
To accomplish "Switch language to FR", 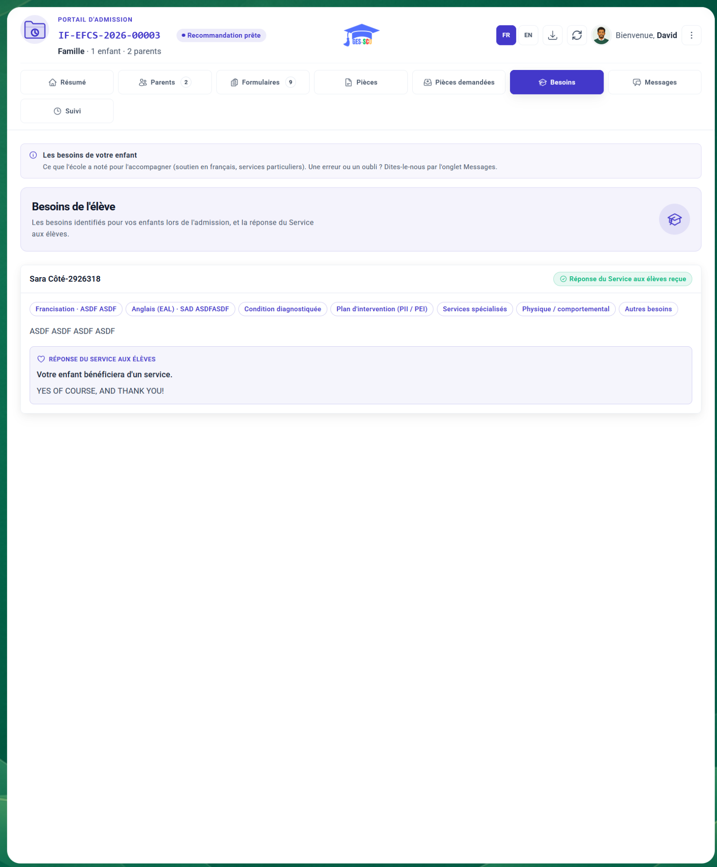I will (506, 35).
